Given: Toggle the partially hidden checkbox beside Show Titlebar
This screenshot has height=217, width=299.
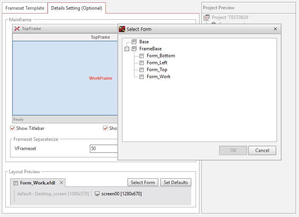Looking at the screenshot, I should [105, 128].
